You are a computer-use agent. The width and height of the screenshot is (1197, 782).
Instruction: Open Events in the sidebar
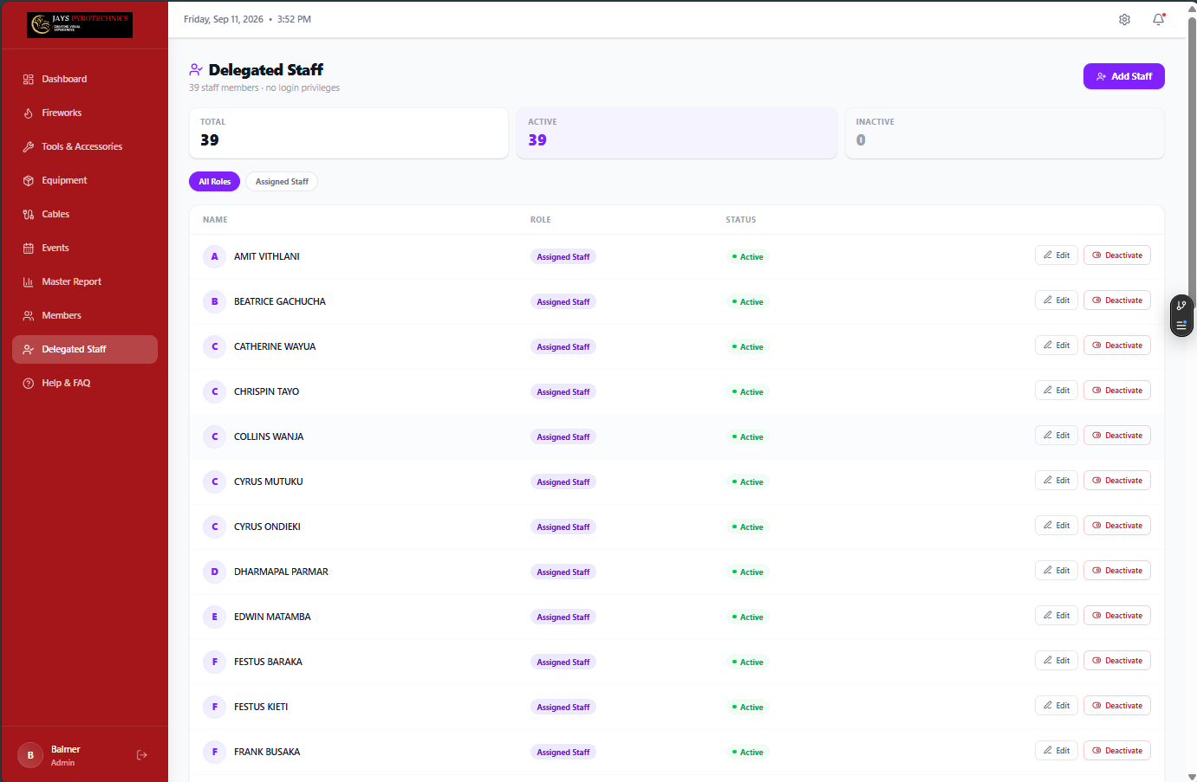pyautogui.click(x=85, y=248)
